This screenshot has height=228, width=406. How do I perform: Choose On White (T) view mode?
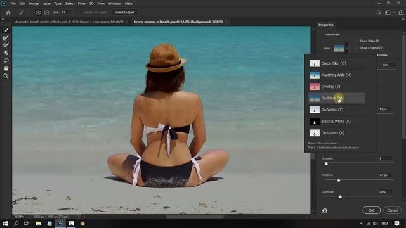coord(337,110)
